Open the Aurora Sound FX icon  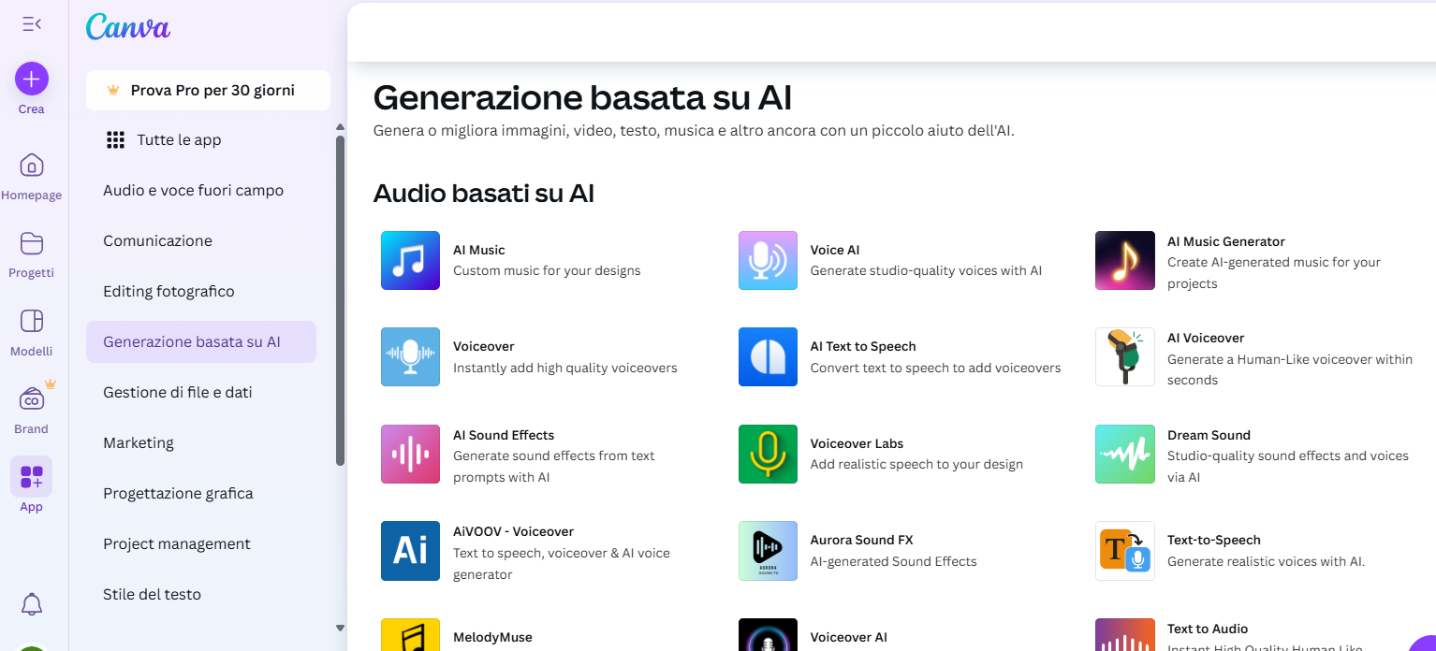click(768, 551)
